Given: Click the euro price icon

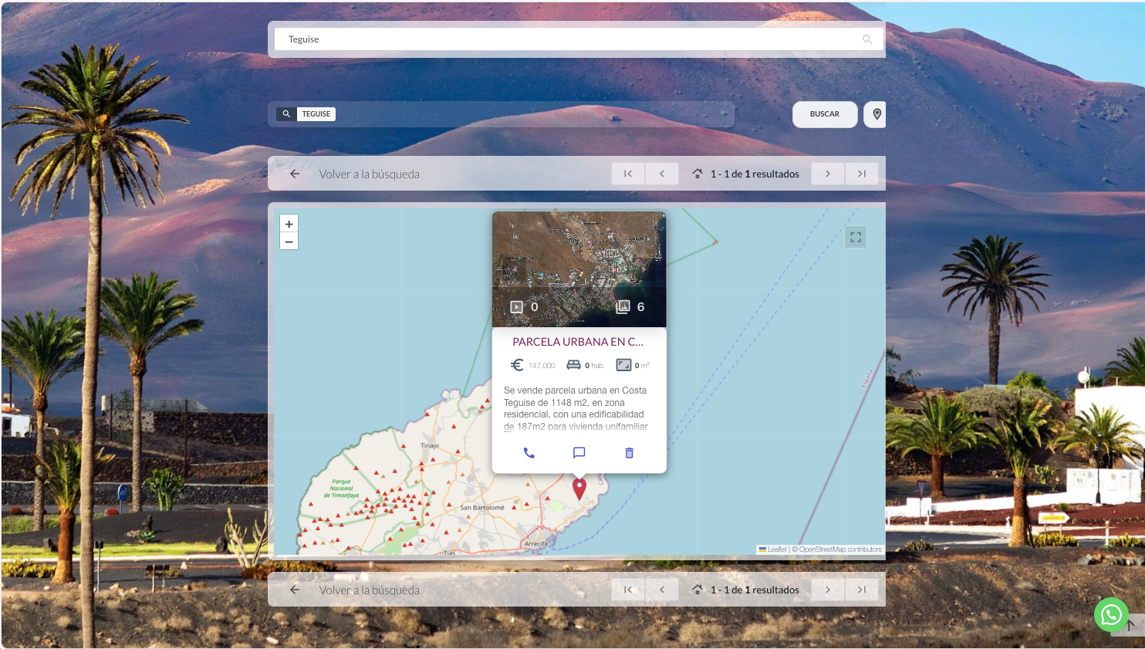Looking at the screenshot, I should (517, 365).
